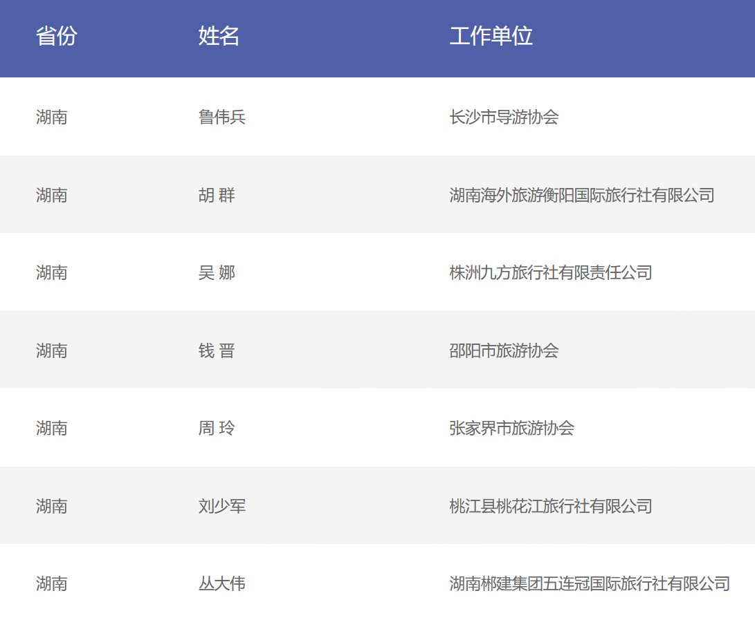Image resolution: width=755 pixels, height=620 pixels.
Task: Click the 工作单位 column header
Action: coord(491,36)
